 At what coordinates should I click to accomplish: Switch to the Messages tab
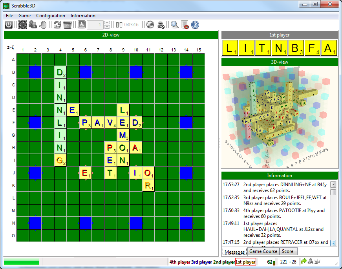pos(234,252)
